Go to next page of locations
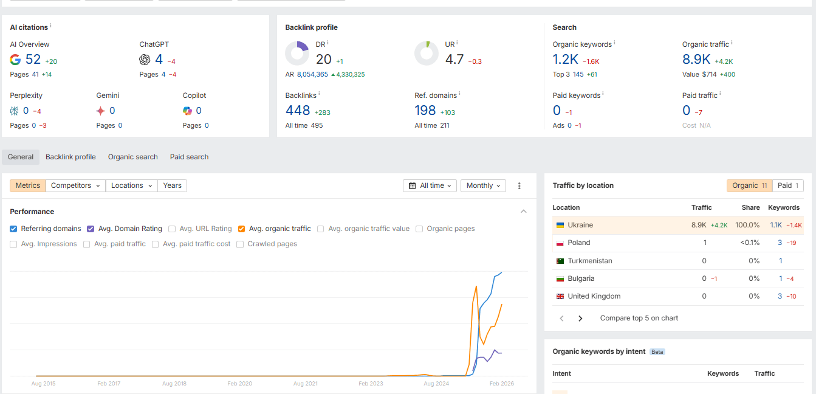Viewport: 816px width, 394px height. (580, 318)
